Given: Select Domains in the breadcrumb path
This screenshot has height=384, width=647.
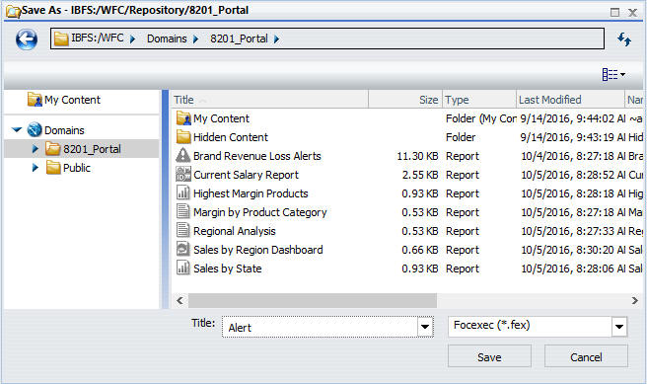Looking at the screenshot, I should click(x=167, y=38).
